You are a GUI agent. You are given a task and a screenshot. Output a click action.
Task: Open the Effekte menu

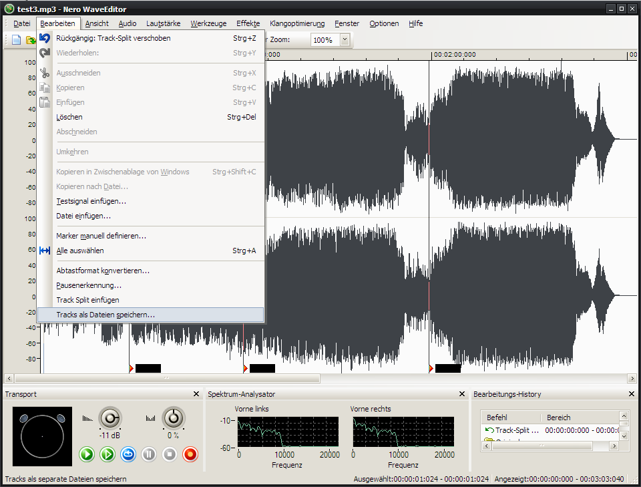click(248, 23)
